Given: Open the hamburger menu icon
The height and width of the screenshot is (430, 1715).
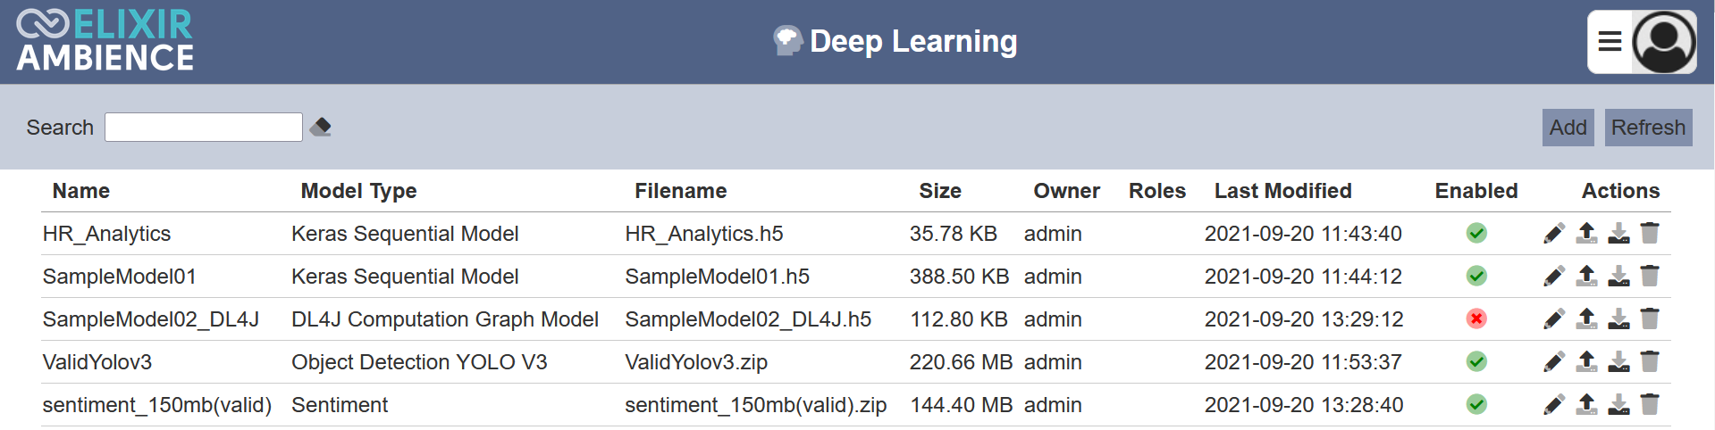Looking at the screenshot, I should click(1610, 41).
